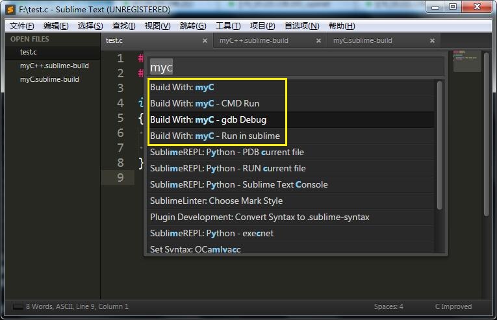This screenshot has height=320, width=497.
Task: Close the myC.sublime-build tab
Action: coord(432,41)
